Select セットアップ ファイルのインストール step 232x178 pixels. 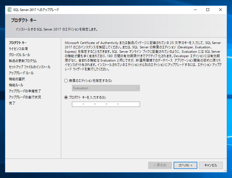click(30, 67)
